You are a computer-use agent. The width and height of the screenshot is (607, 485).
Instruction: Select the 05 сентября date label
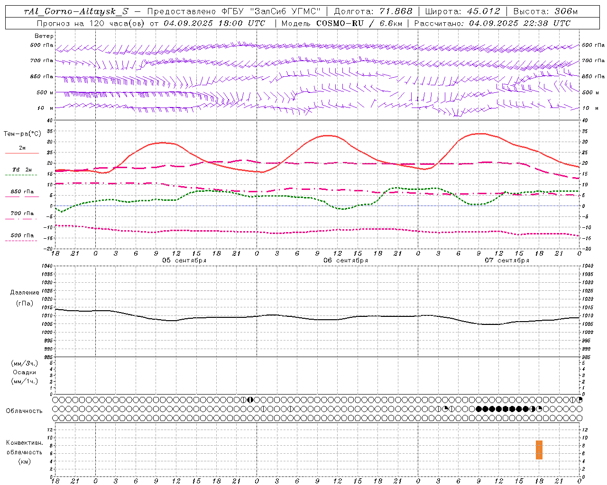pos(184,260)
